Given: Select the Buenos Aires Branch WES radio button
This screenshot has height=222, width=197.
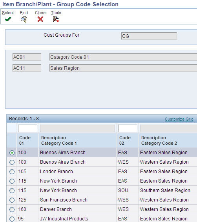Looking at the screenshot, I should (12, 162).
